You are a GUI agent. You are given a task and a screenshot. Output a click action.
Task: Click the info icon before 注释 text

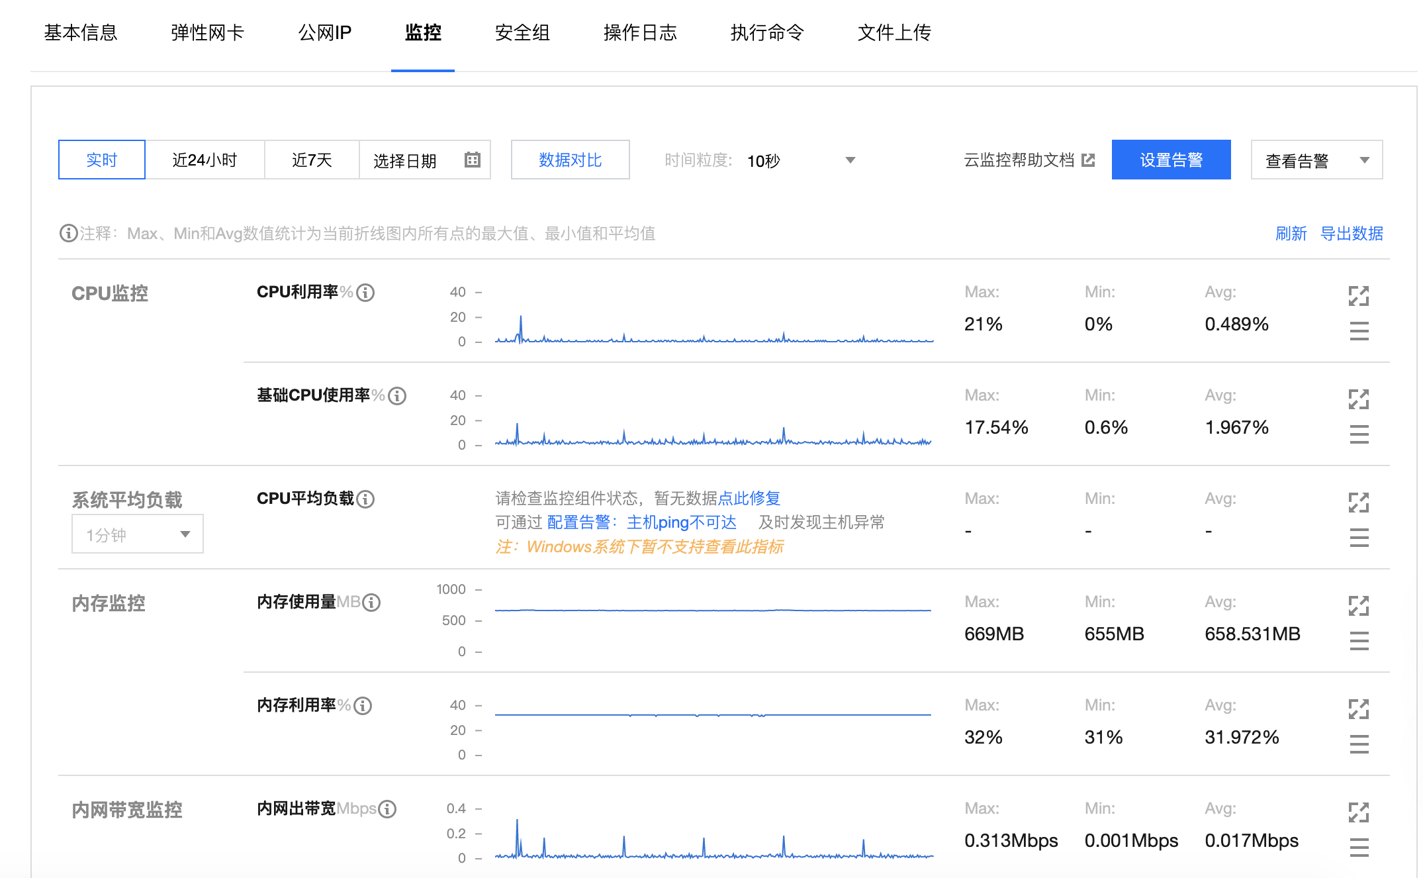point(68,233)
